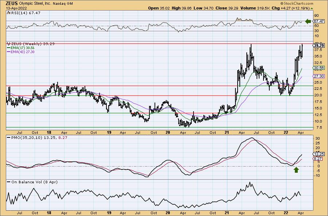Click the bold 39.29 price tag on right axis

319,45
